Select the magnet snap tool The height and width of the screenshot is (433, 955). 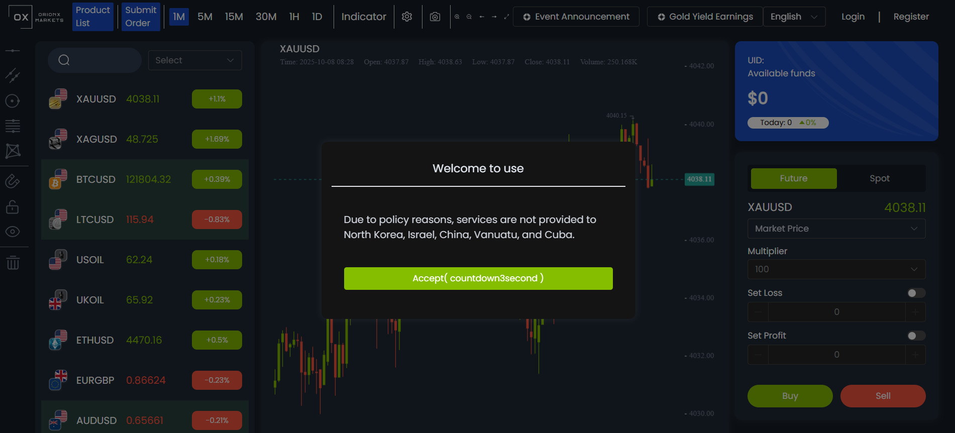click(13, 181)
